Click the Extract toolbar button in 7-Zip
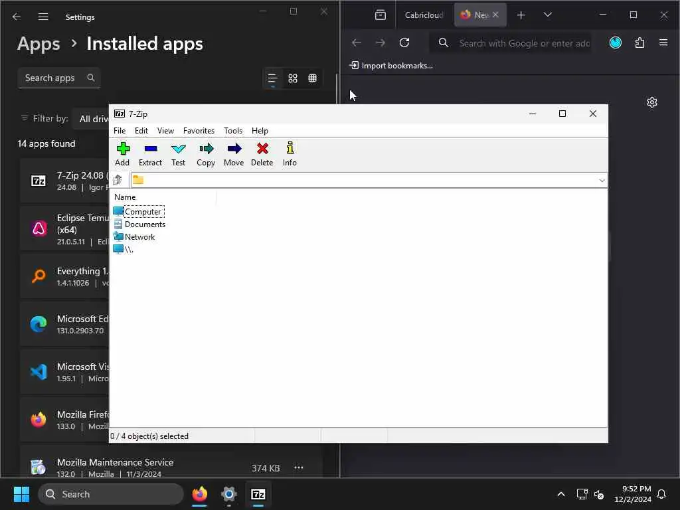 (x=150, y=154)
